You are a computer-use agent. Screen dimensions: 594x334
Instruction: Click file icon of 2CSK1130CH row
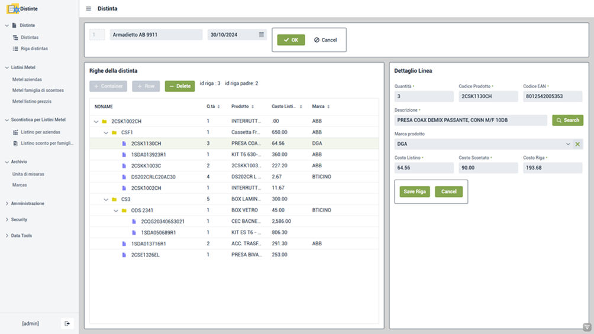[x=124, y=144]
